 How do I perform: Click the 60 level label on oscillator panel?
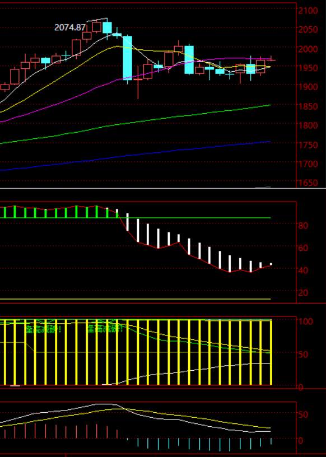click(303, 248)
